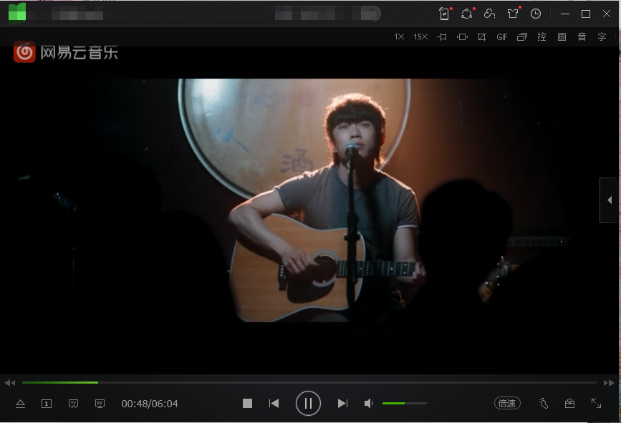Click the eject open-file icon

click(x=20, y=404)
